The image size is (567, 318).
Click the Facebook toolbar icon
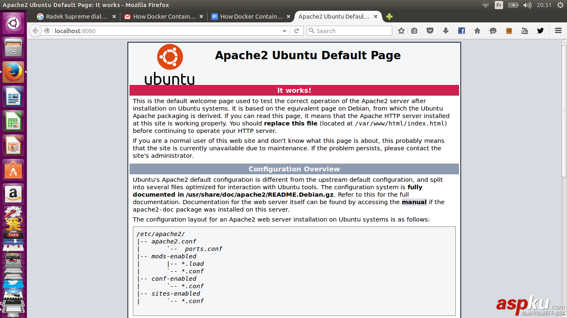pyautogui.click(x=462, y=31)
